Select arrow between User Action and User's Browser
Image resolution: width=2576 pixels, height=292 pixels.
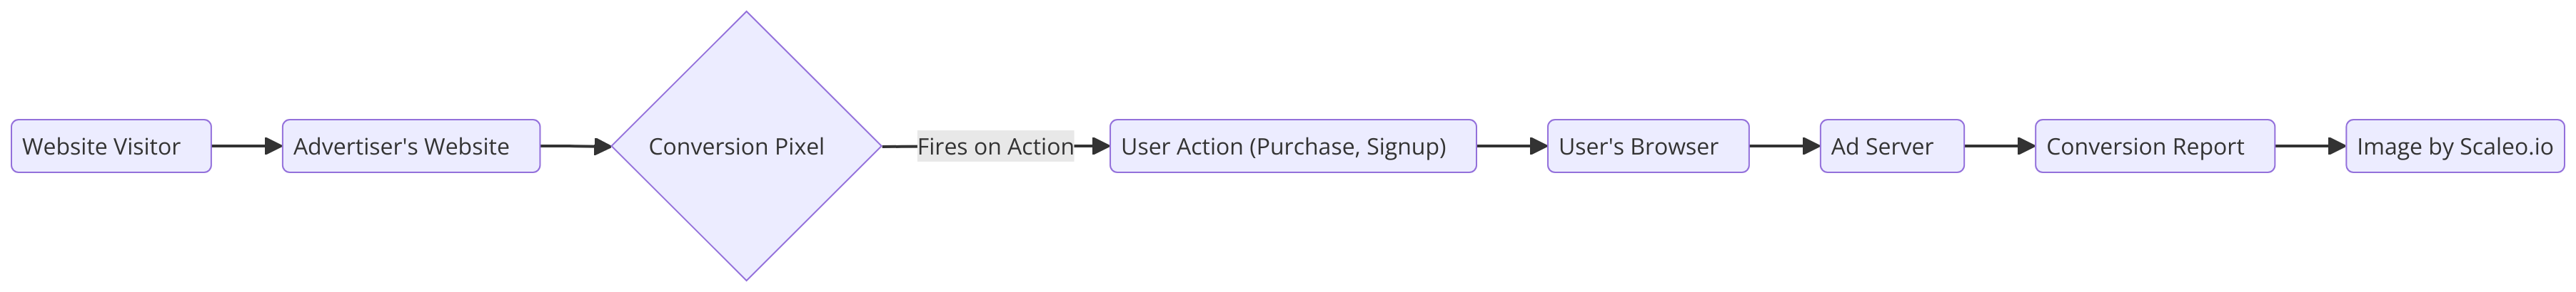coord(1512,147)
